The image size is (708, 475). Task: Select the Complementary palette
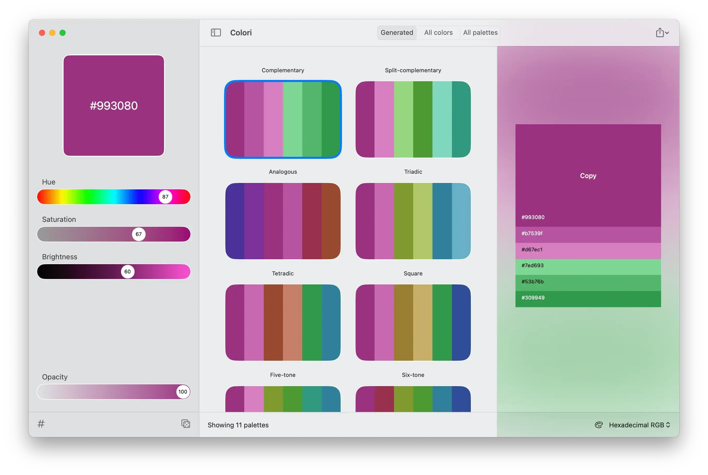pyautogui.click(x=282, y=119)
